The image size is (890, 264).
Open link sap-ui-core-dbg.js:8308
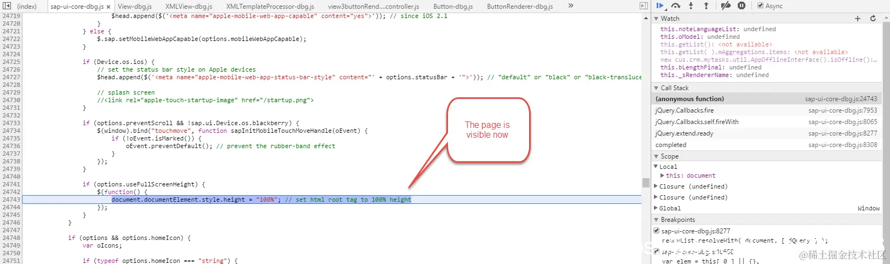843,145
